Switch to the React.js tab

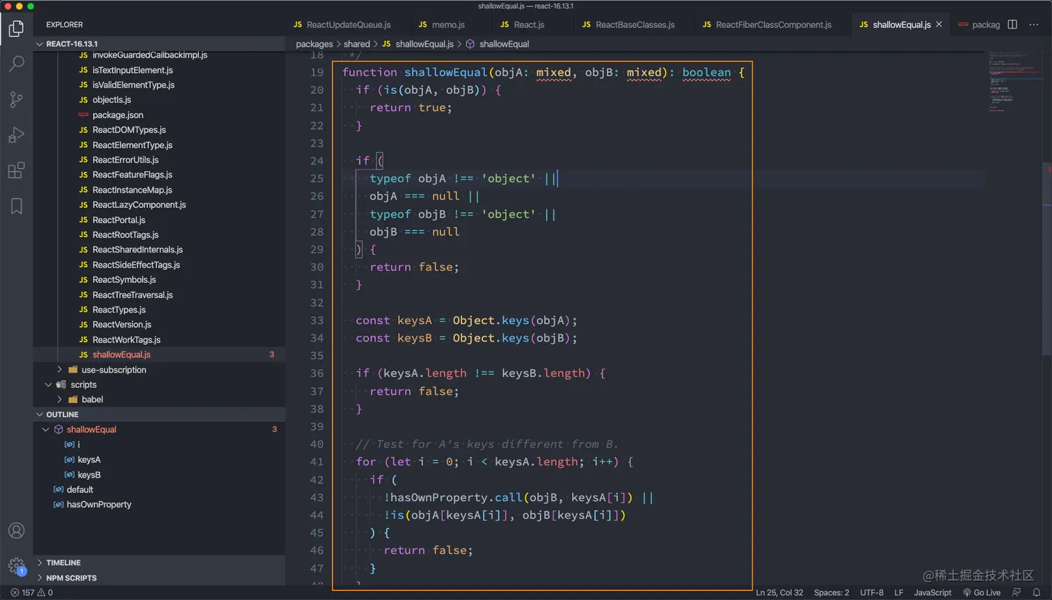pos(523,24)
